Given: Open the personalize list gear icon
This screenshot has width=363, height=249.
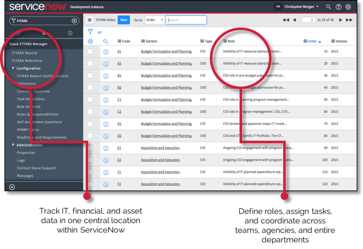Looking at the screenshot, I should (x=90, y=41).
